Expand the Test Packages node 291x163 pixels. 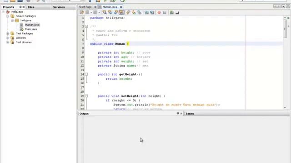click(x=8, y=34)
